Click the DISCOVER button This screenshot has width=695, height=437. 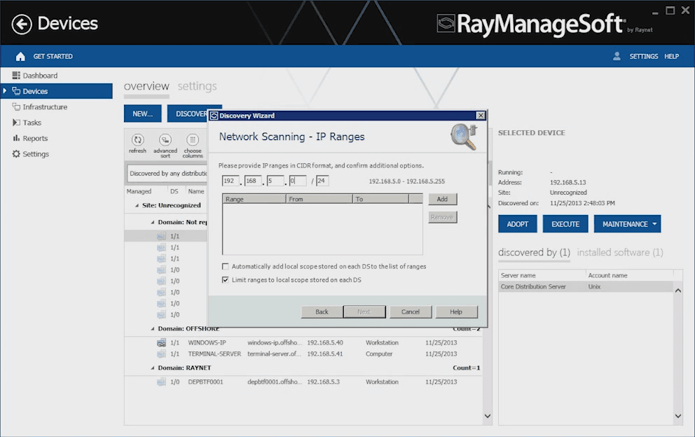[188, 114]
